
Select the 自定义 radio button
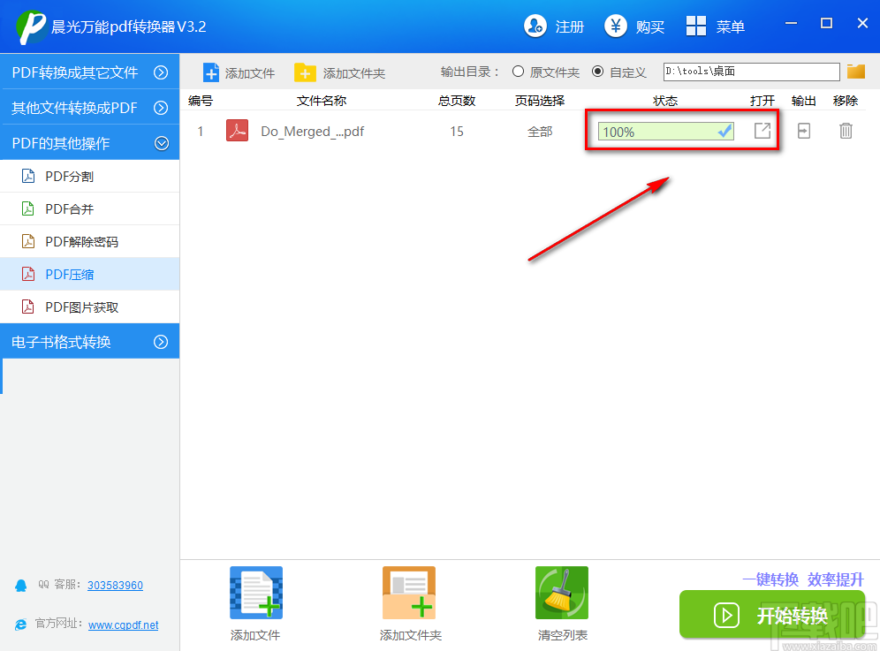coord(597,72)
